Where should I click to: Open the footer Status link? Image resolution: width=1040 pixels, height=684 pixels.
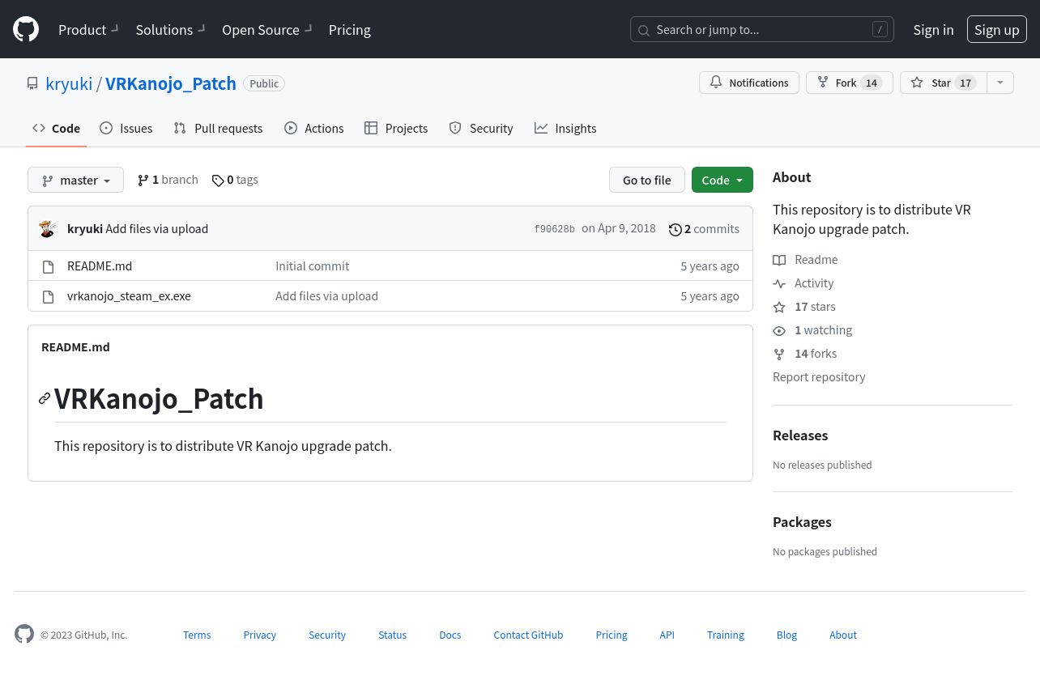click(393, 635)
